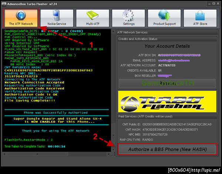Click the NPC IMEI value in Paid Services
Screen dimensions: 222x174
tap(155, 134)
